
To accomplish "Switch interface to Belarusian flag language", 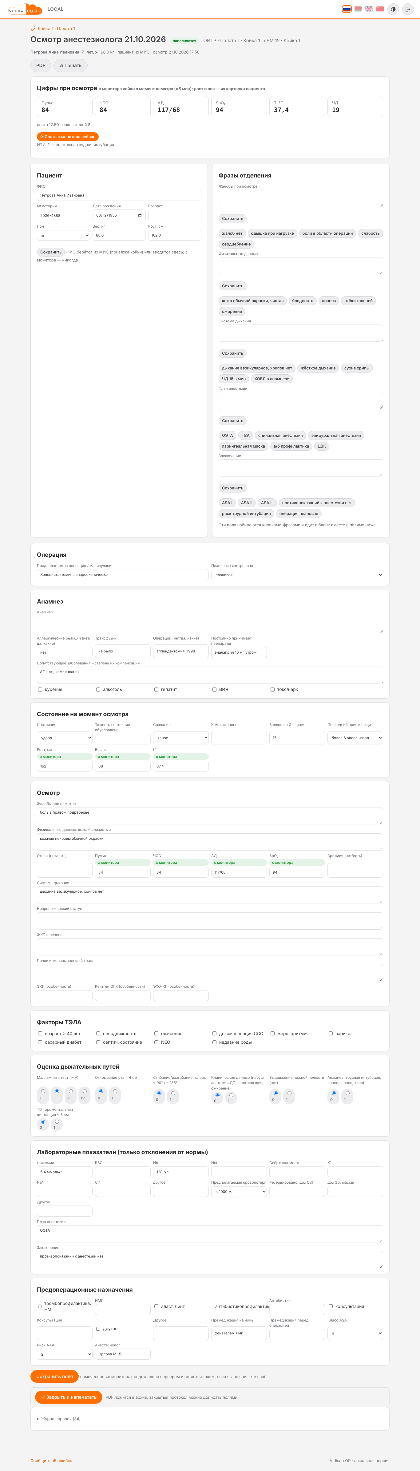I will (x=358, y=9).
